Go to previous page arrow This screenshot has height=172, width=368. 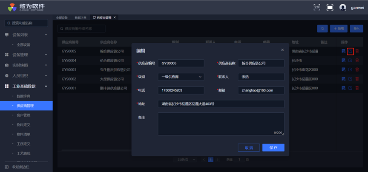pyautogui.click(x=204, y=160)
